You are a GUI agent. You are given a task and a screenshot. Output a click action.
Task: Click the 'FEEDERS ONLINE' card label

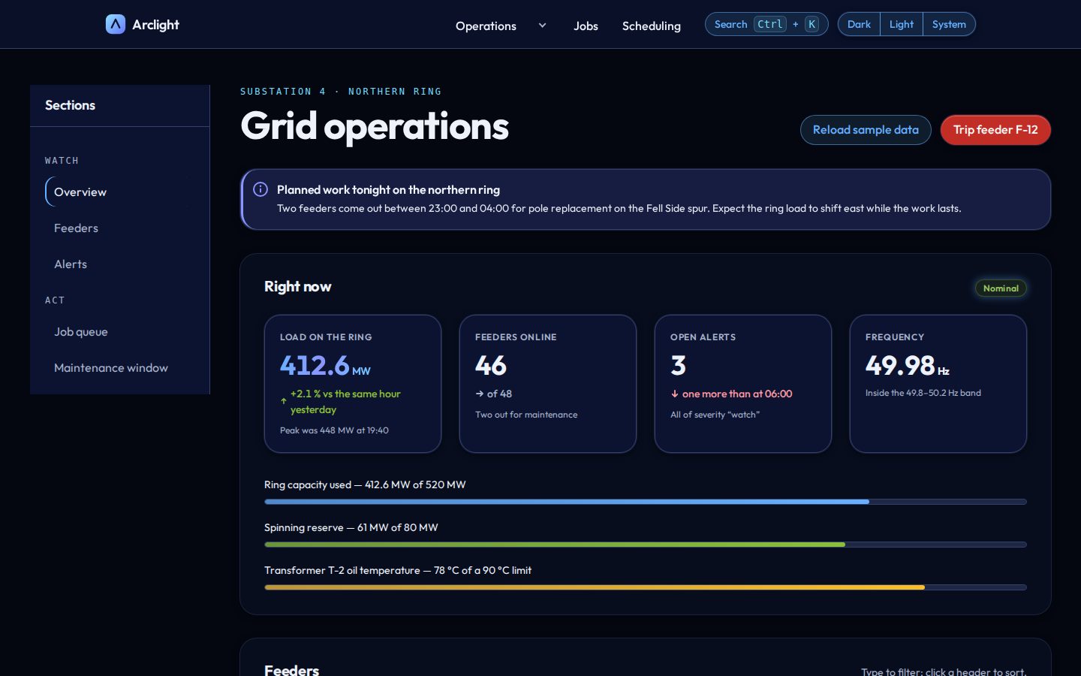[516, 337]
